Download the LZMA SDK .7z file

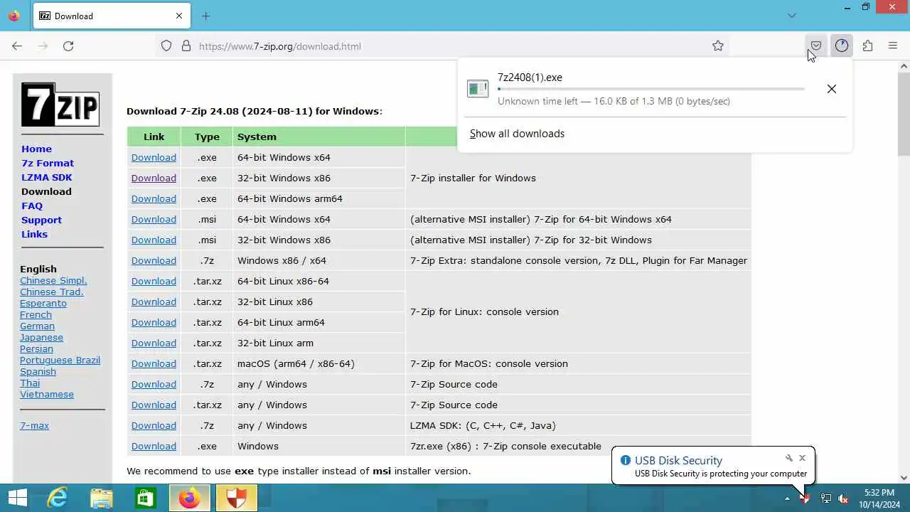click(x=154, y=425)
